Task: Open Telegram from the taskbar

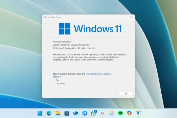Action: point(85,113)
